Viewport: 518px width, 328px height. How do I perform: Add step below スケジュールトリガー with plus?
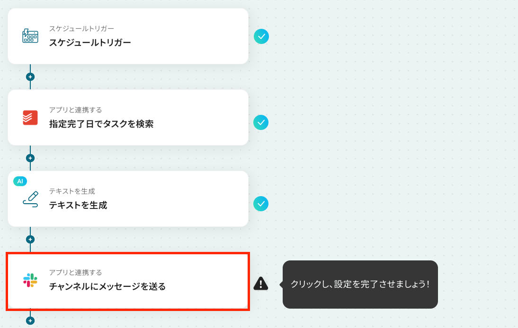tap(30, 77)
